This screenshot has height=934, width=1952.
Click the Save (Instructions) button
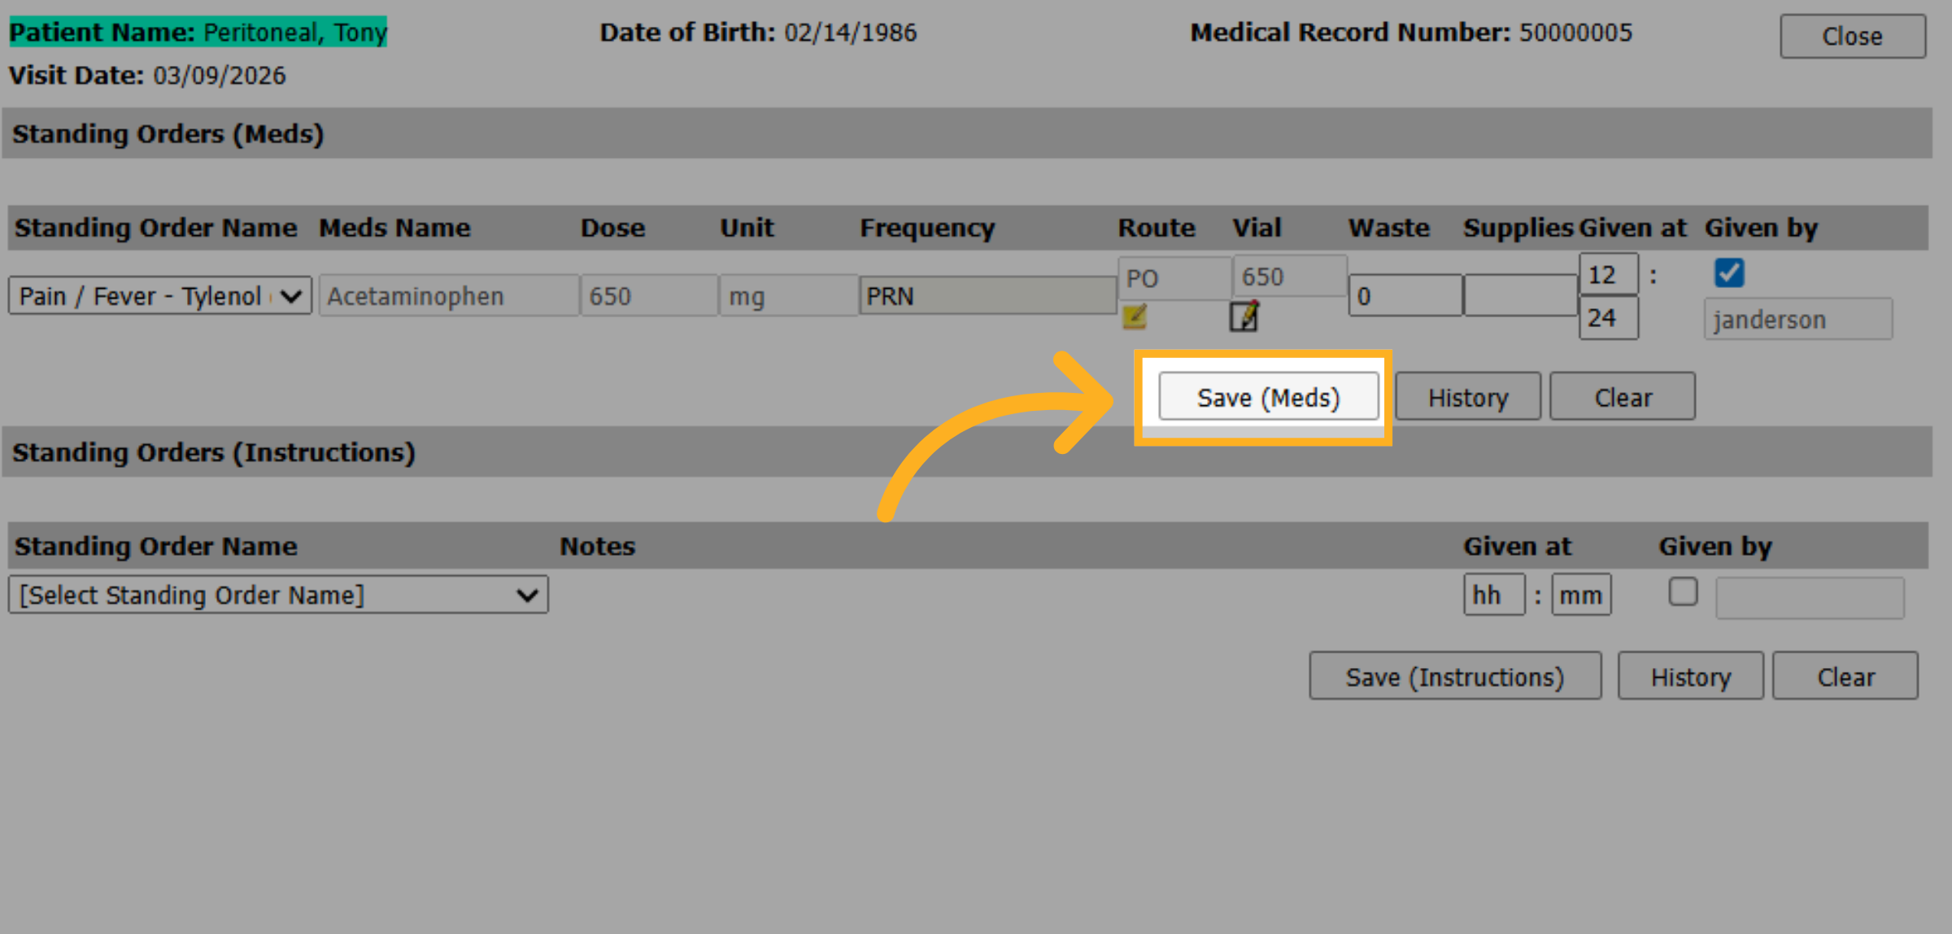click(1455, 676)
